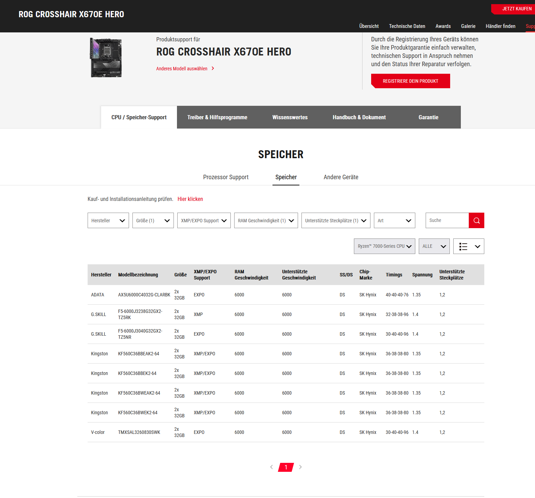Click model KF560C36BBEAK2-64 cell
This screenshot has height=498, width=535.
click(x=139, y=354)
